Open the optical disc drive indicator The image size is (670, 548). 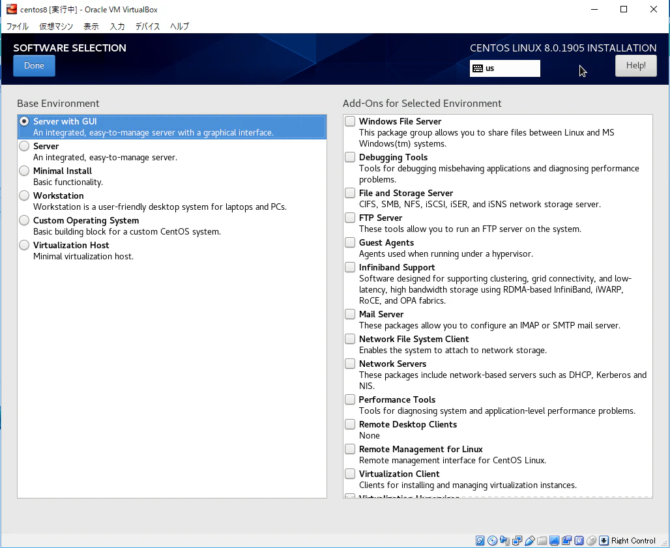pyautogui.click(x=492, y=541)
